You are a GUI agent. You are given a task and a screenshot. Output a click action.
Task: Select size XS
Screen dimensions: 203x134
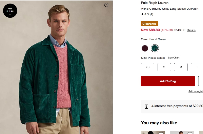click(147, 67)
